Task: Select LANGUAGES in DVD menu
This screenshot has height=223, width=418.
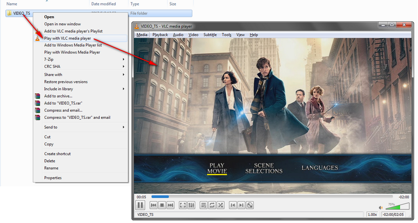Action: (x=320, y=168)
